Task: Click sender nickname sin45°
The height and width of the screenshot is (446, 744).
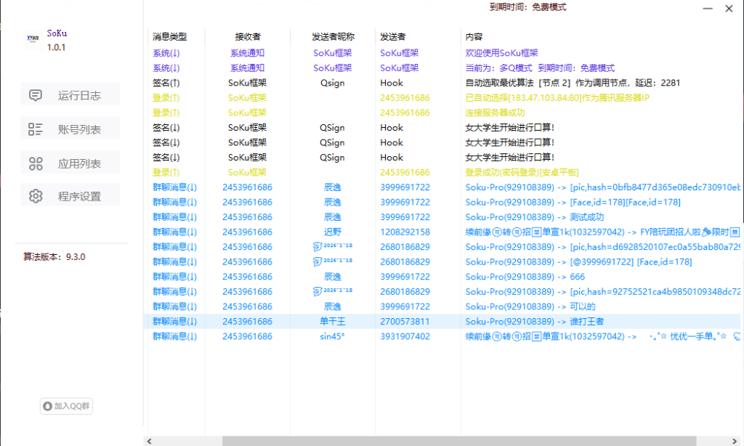Action: tap(332, 336)
